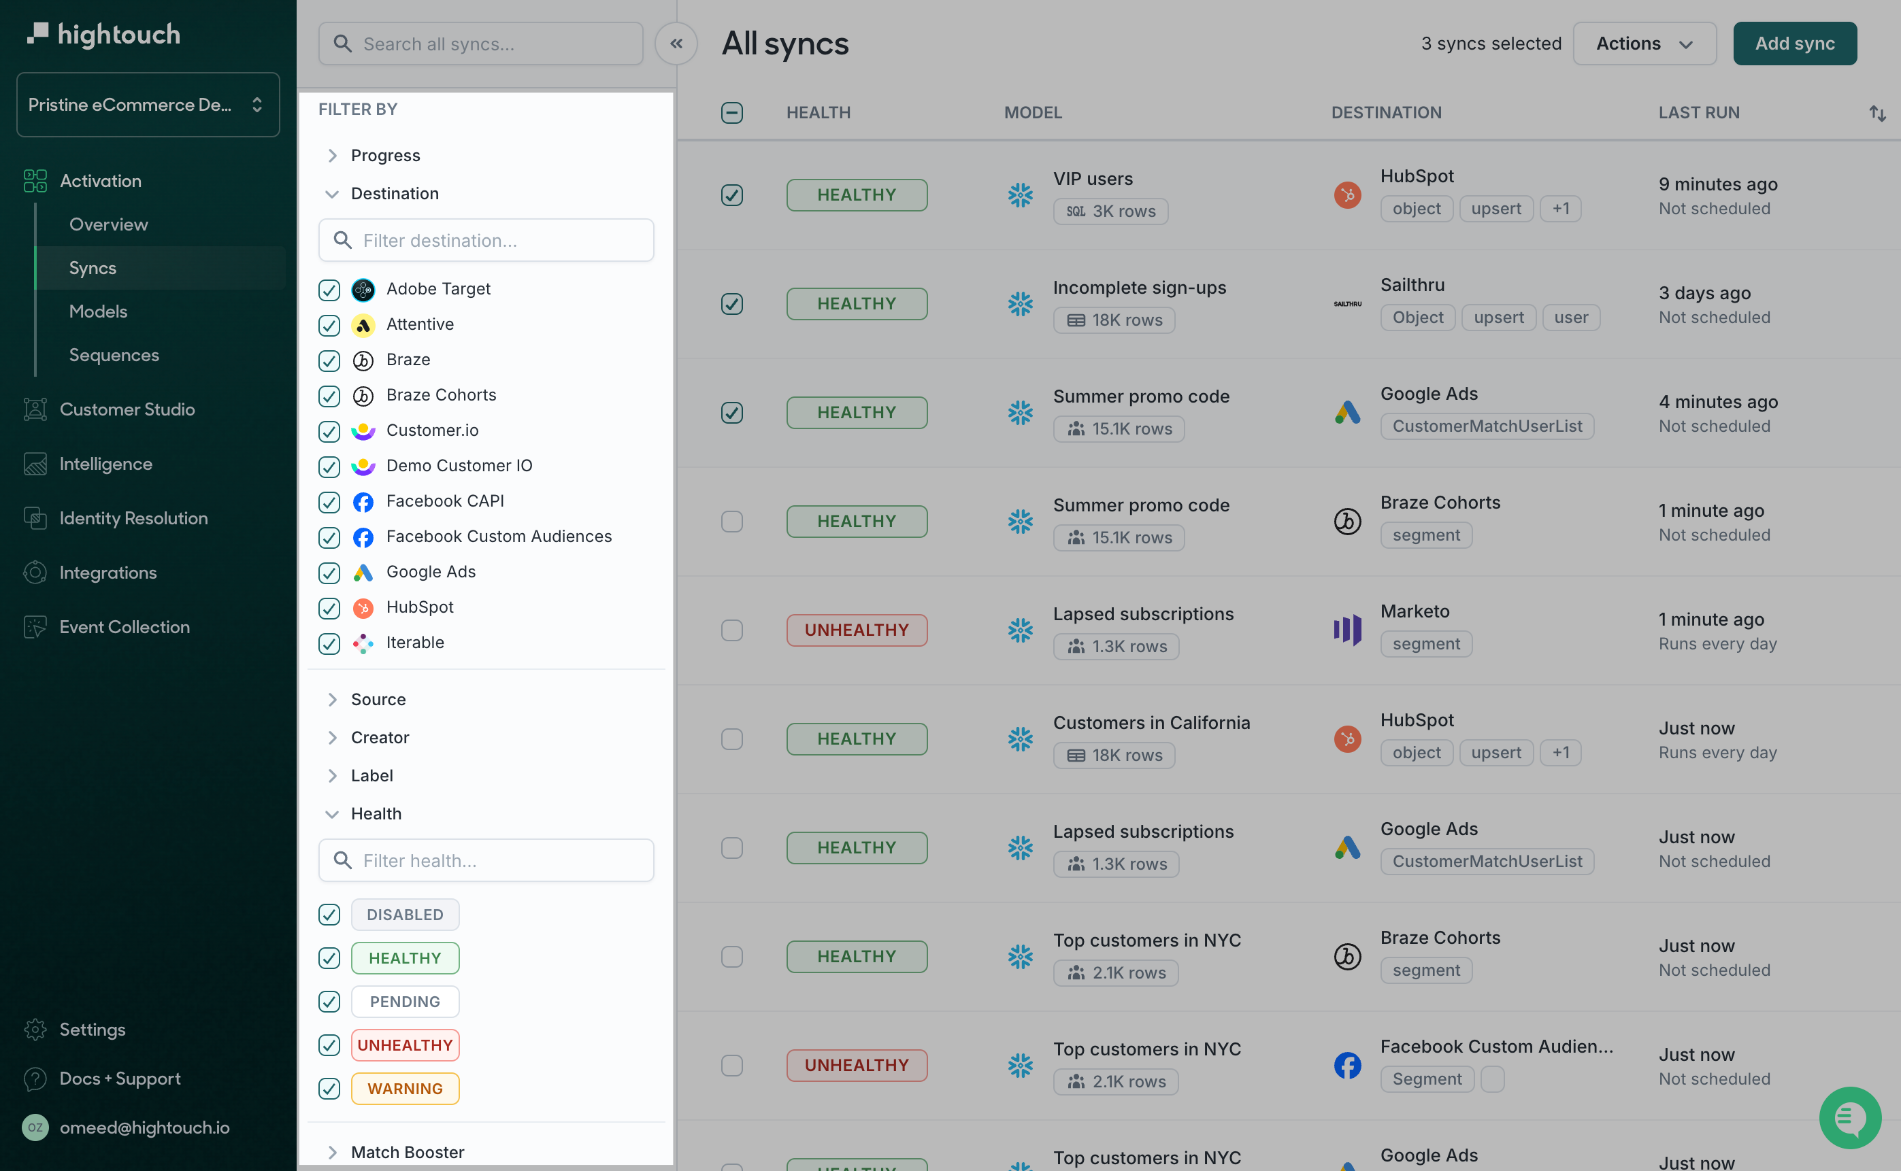Image resolution: width=1901 pixels, height=1171 pixels.
Task: Click the Search all syncs field
Action: click(480, 44)
